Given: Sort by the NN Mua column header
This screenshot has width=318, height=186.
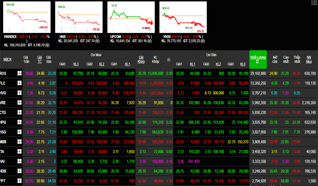Looking at the screenshot, I should coord(309,59).
